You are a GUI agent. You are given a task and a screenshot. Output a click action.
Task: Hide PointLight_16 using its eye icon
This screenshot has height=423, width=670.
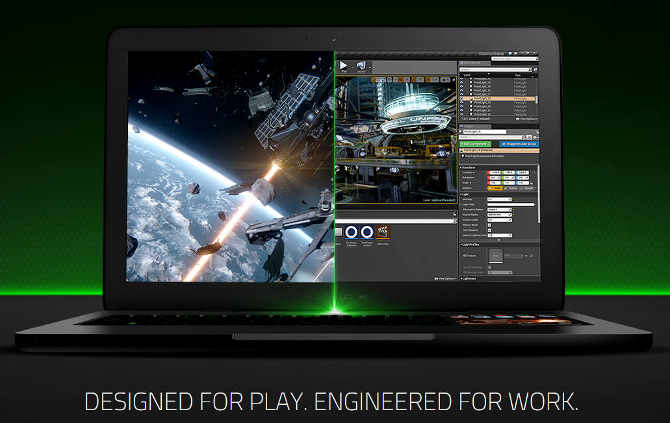pyautogui.click(x=461, y=91)
